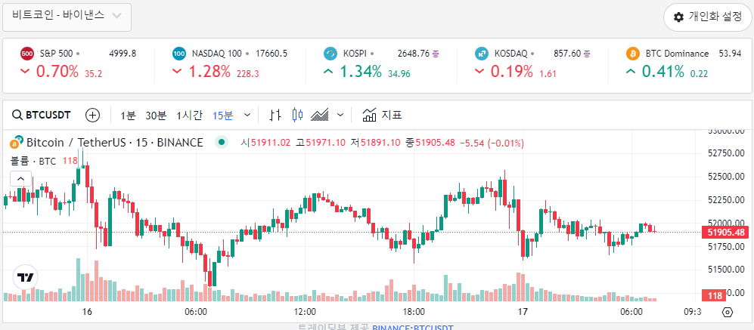Click the 12:00 time axis label
The height and width of the screenshot is (330, 754).
click(x=305, y=312)
